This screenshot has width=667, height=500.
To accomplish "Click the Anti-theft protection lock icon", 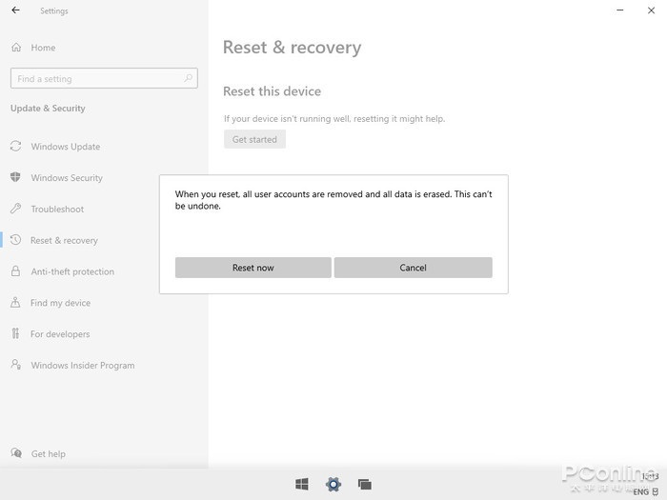I will 16,271.
